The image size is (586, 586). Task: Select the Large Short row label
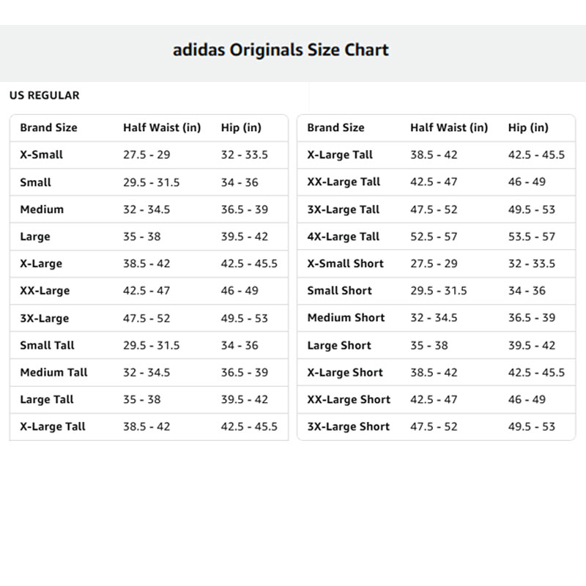point(339,346)
